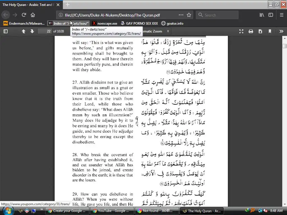The width and height of the screenshot is (287, 215).
Task: Show sidebars icon in browser toolbar
Action: tap(271, 15)
